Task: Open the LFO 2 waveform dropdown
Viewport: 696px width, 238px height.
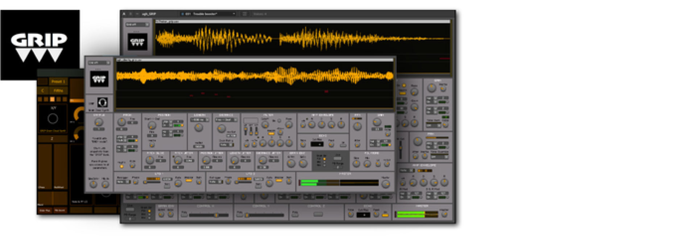Action: pyautogui.click(x=215, y=182)
